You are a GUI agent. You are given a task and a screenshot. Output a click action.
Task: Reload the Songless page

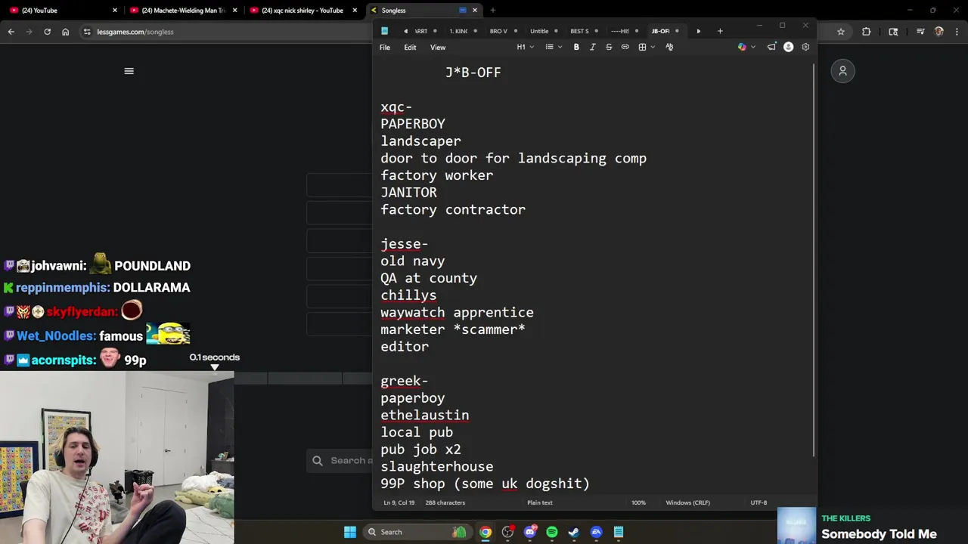pos(47,32)
